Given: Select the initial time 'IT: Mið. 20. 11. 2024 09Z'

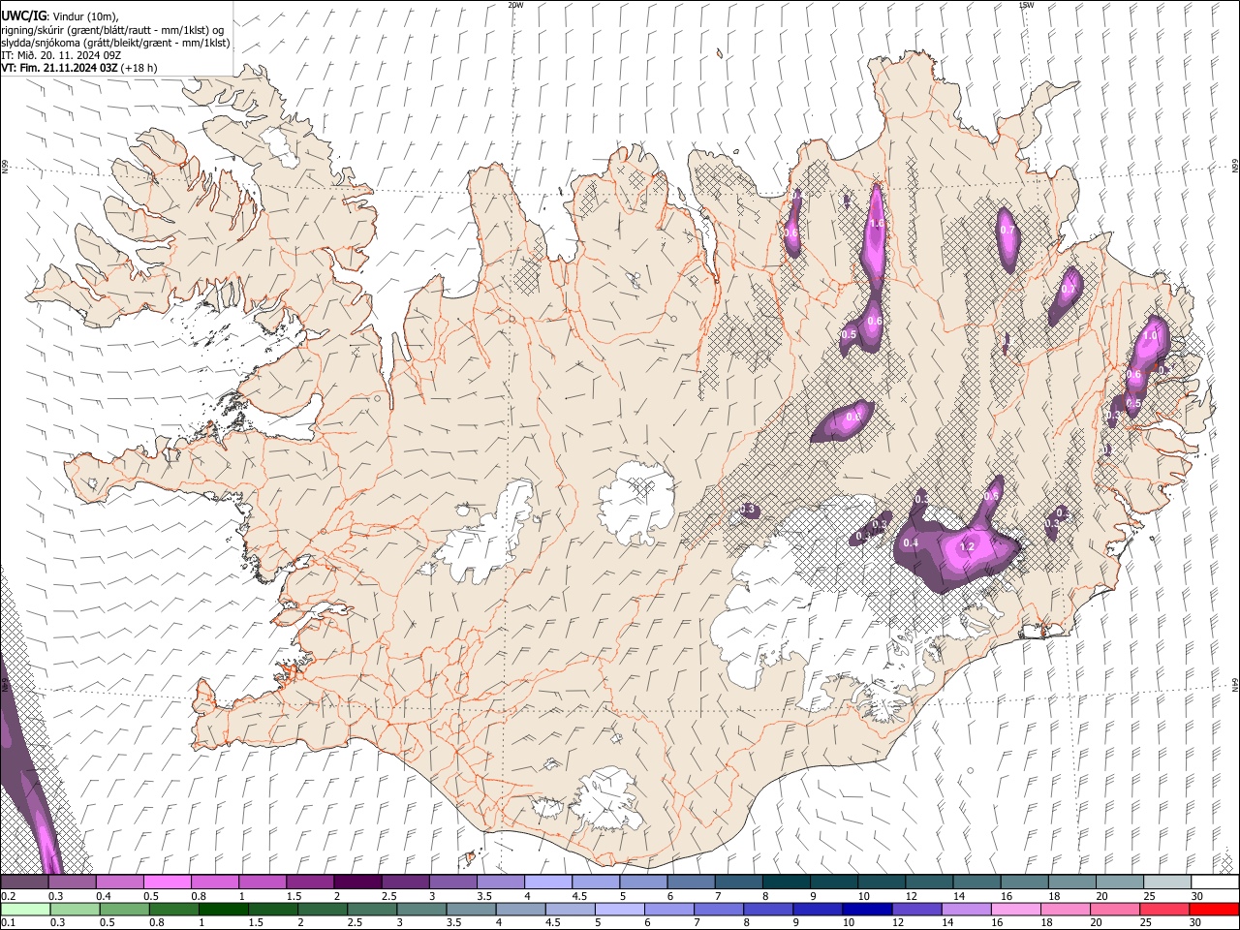Looking at the screenshot, I should coord(60,55).
